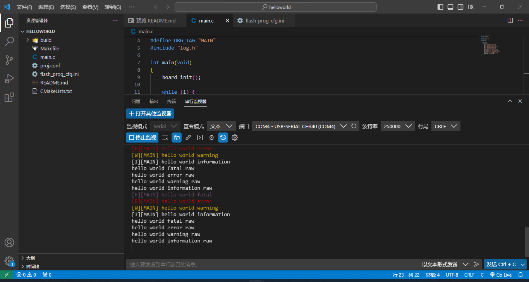The height and width of the screenshot is (282, 529).
Task: Open the 转到(G) menu
Action: (113, 7)
